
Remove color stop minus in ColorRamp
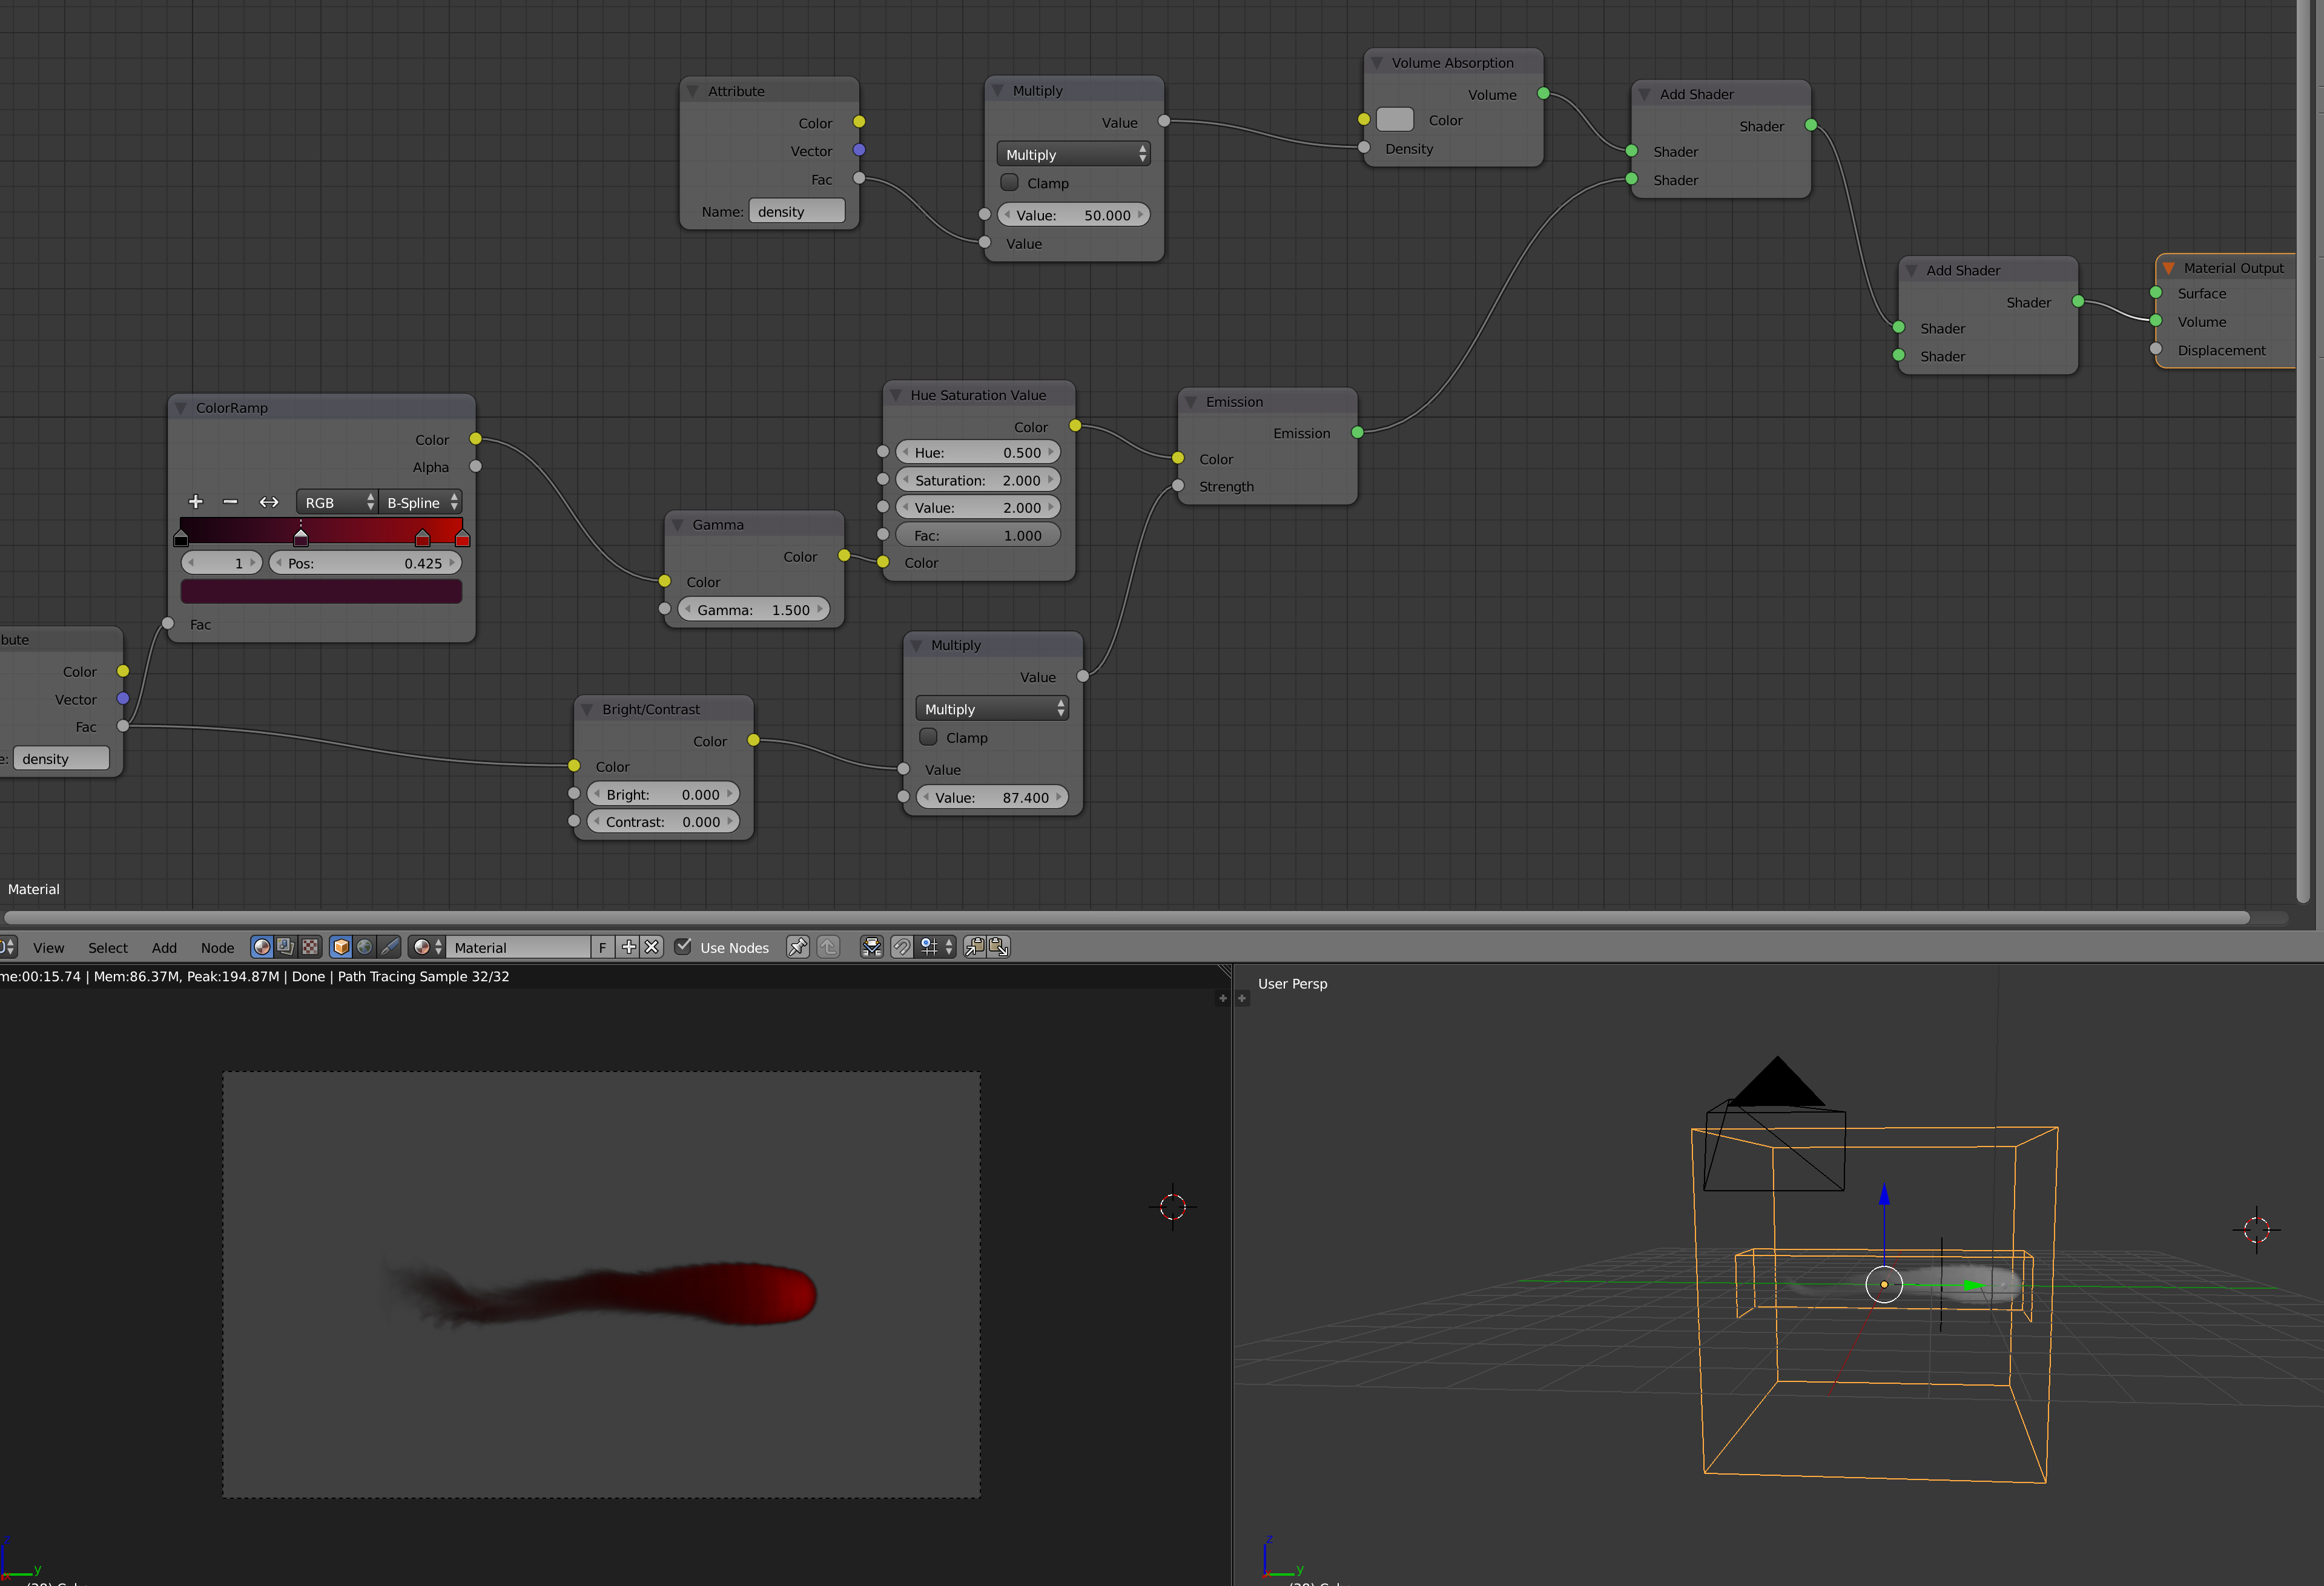point(231,502)
